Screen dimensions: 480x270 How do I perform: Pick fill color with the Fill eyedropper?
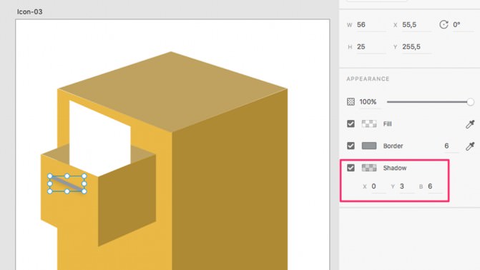(470, 124)
